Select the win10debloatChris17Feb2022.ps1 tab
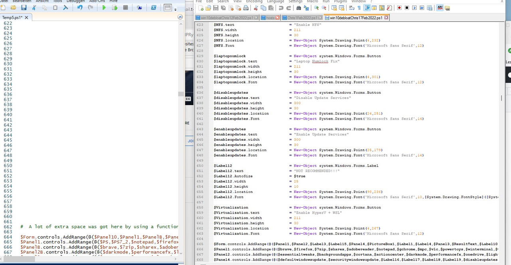 point(356,18)
